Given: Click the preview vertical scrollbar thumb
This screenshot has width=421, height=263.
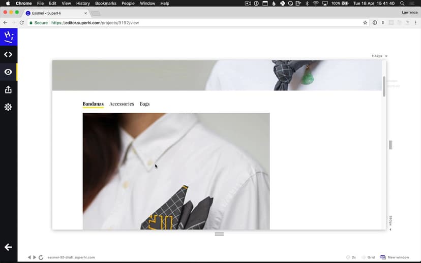Looking at the screenshot, I should (x=384, y=86).
